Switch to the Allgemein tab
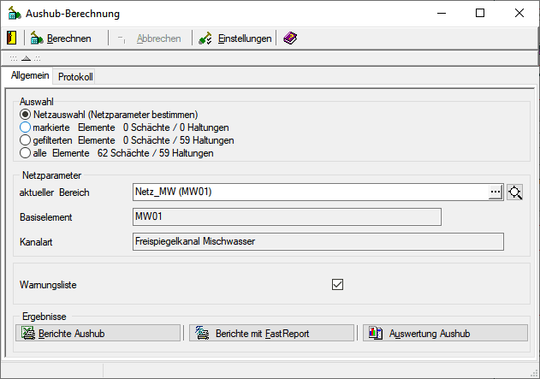This screenshot has width=540, height=379. click(x=30, y=76)
